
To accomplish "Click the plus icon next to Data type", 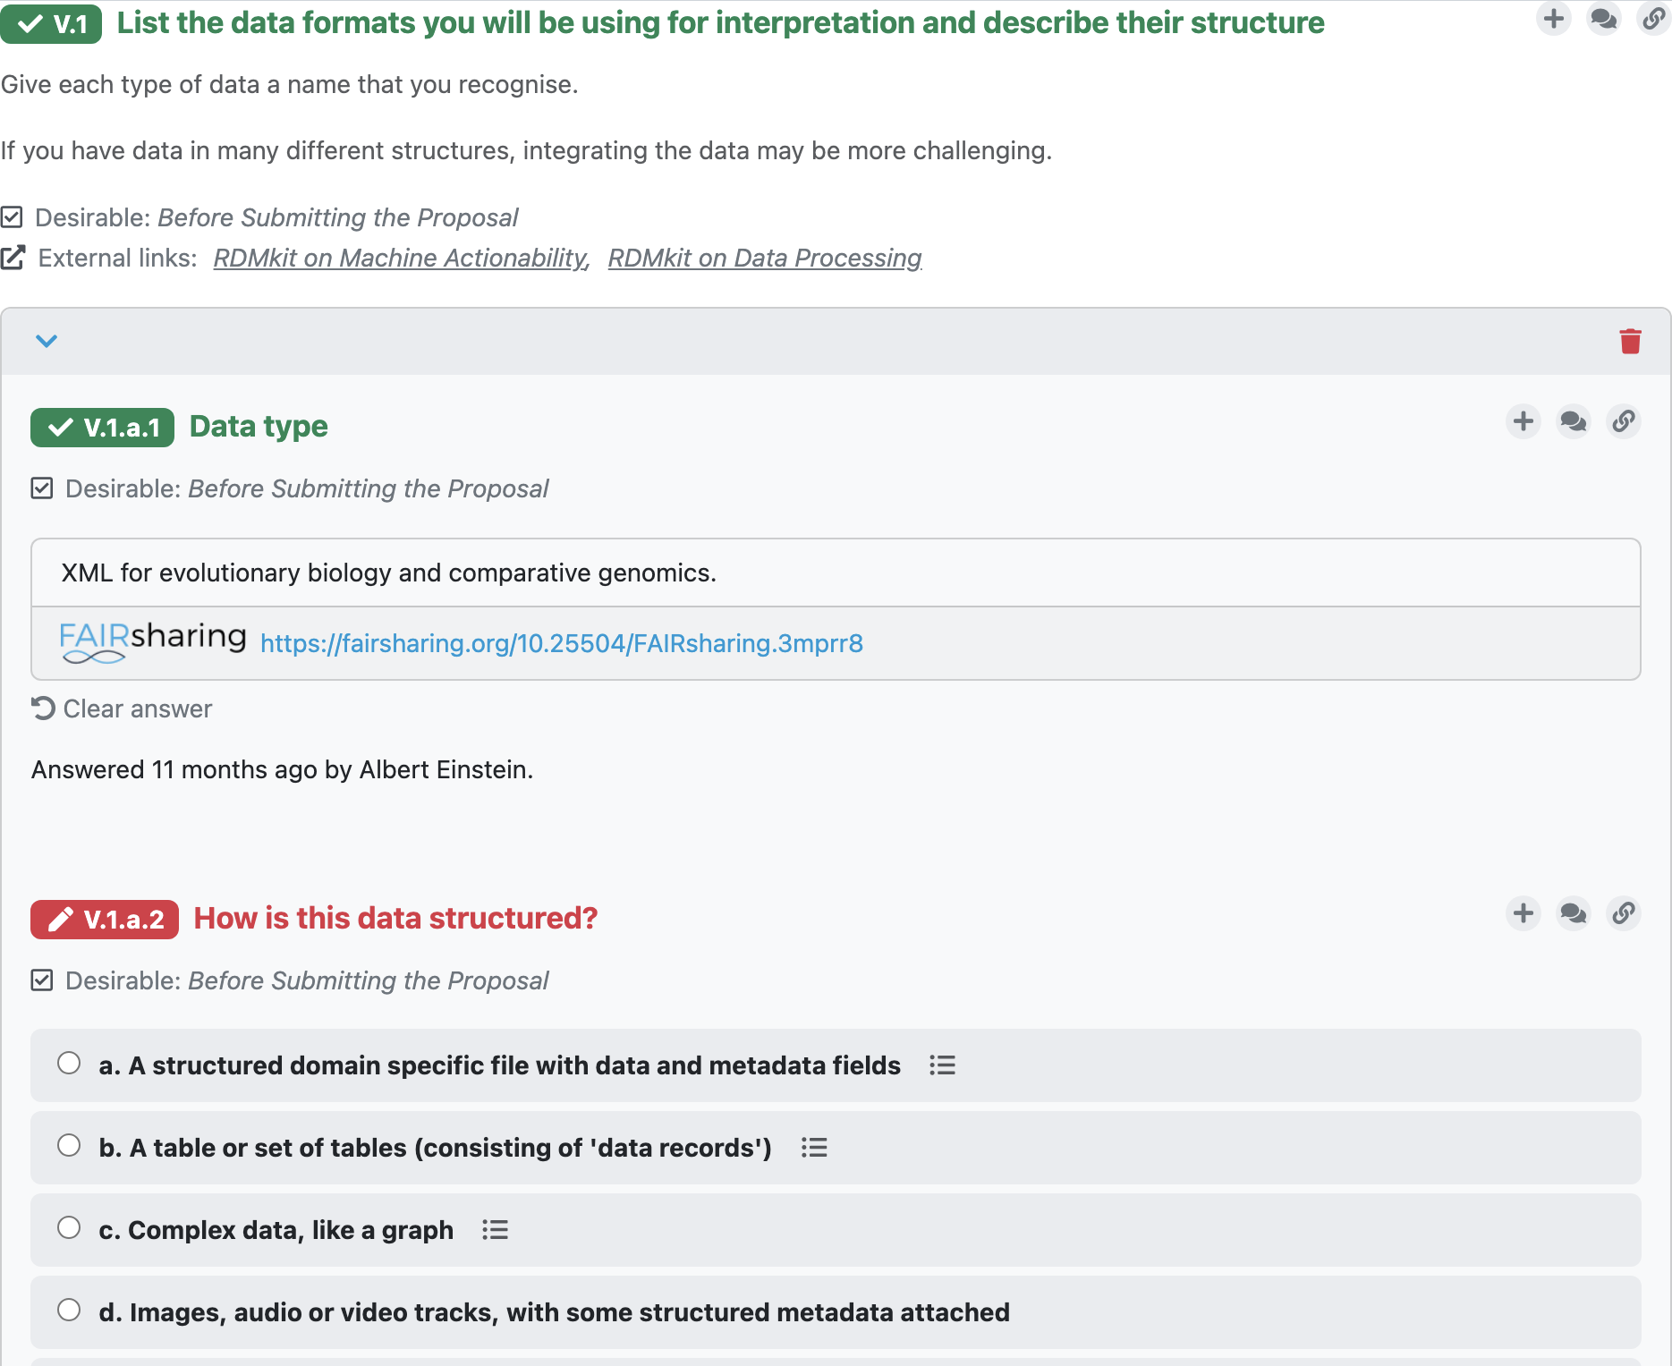I will [1523, 421].
